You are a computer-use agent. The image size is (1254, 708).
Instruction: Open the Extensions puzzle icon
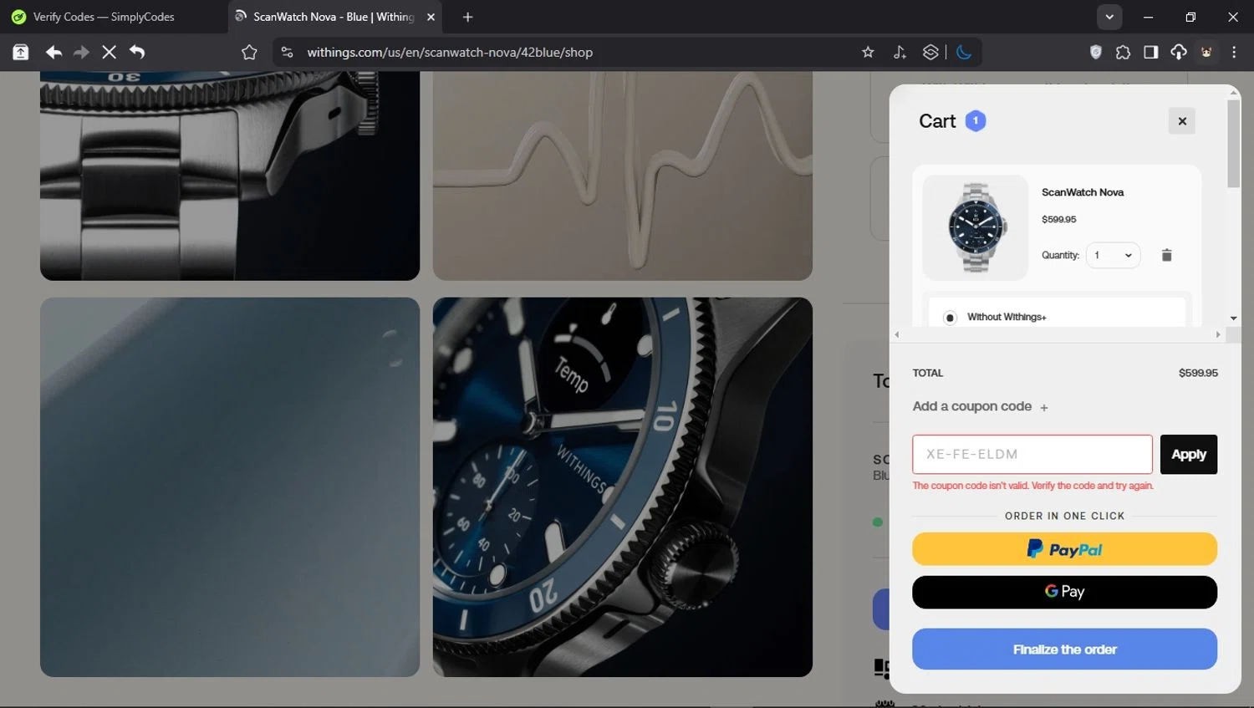coord(1123,52)
